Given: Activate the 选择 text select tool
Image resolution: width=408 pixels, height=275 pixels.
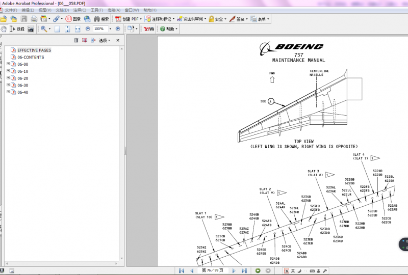Looking at the screenshot, I should coord(17,29).
